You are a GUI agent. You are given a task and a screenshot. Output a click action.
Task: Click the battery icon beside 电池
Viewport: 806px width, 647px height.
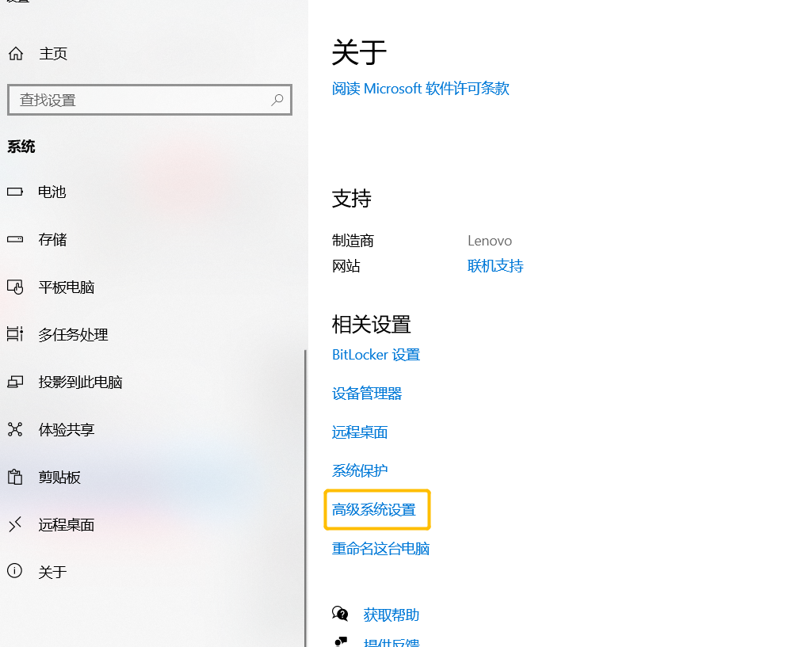(15, 192)
